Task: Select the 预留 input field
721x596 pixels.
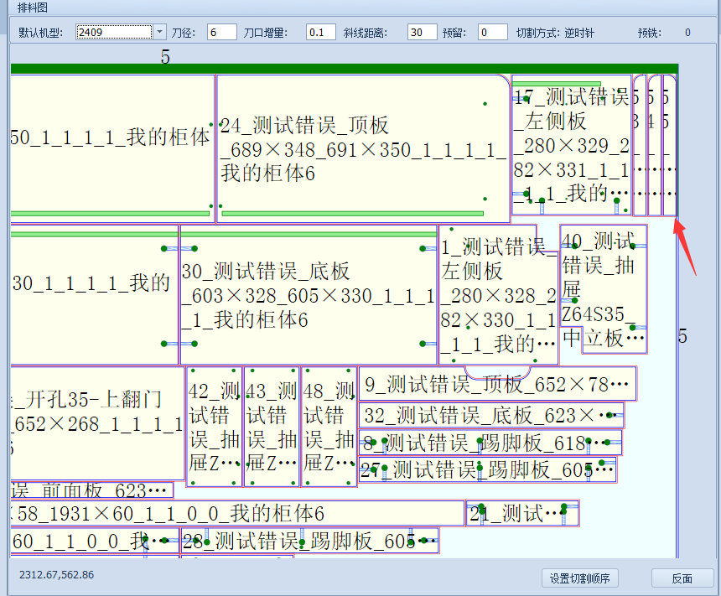Action: coord(492,33)
